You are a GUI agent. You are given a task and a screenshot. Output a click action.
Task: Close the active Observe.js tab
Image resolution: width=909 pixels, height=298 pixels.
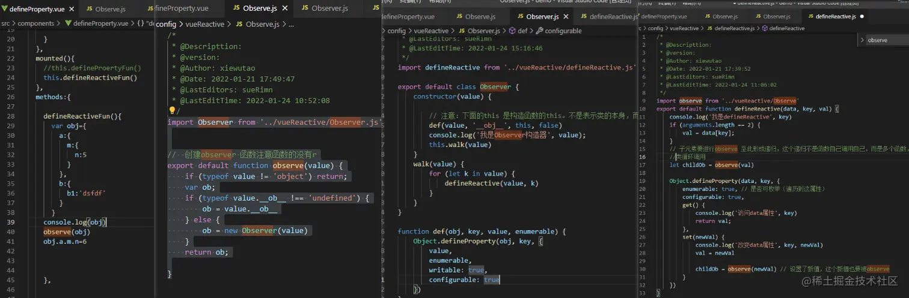[x=284, y=8]
